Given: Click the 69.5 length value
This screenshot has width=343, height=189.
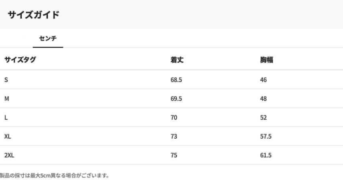Looking at the screenshot, I should pos(176,99).
